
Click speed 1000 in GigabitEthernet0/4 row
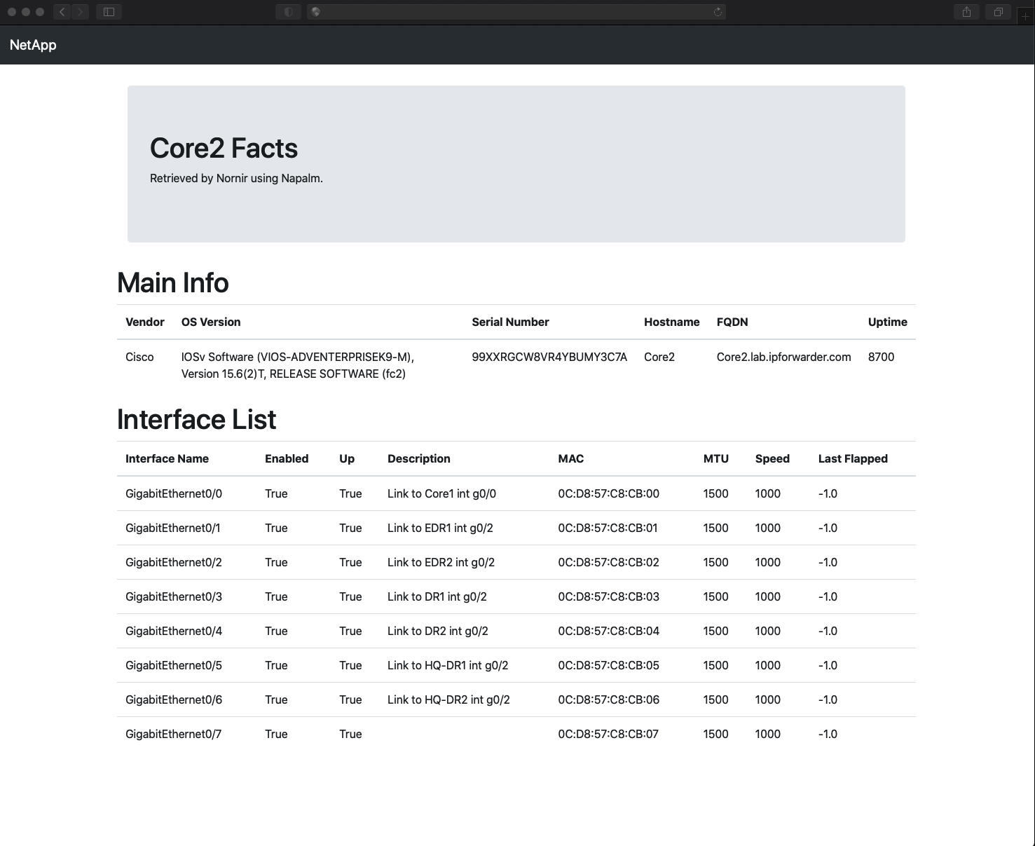[767, 631]
